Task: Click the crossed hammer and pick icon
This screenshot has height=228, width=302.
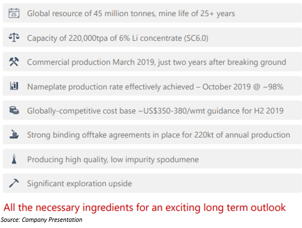Action: (x=14, y=62)
